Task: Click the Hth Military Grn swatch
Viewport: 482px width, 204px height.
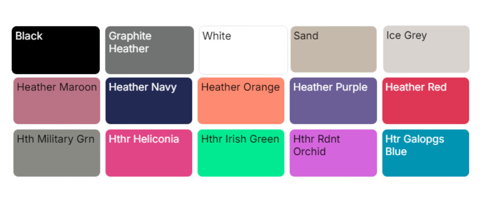Action: coord(56,153)
